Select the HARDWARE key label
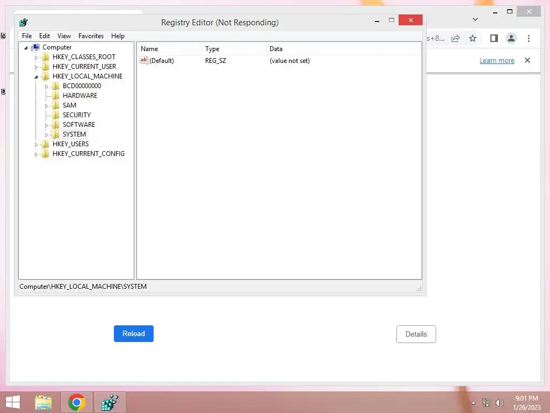 [x=80, y=96]
